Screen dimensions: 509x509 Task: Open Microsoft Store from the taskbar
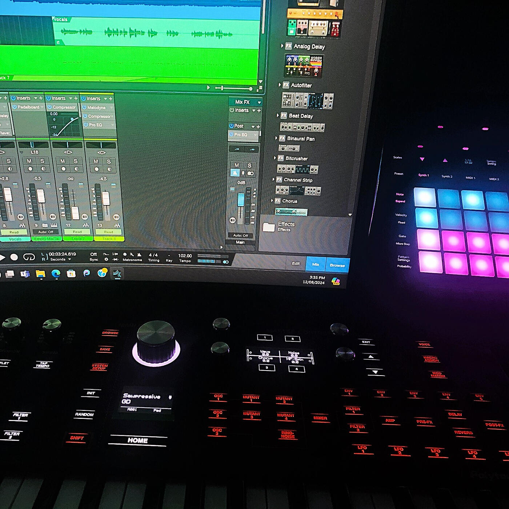click(x=71, y=273)
